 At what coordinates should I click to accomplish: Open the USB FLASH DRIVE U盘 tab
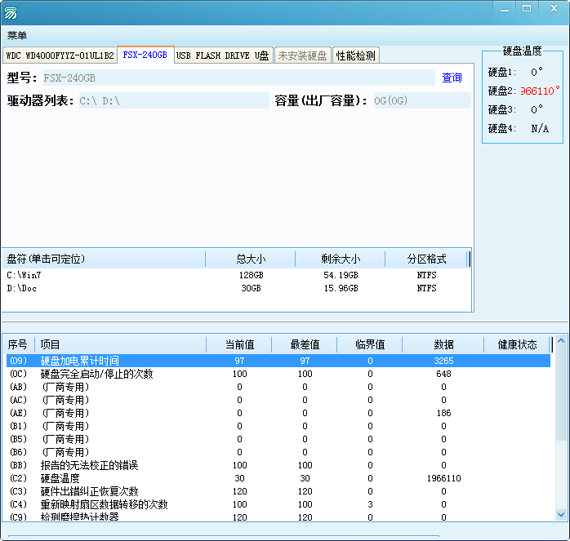222,55
